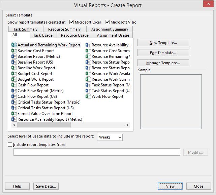Select the Excel icon for Resource Work Summ
The height and width of the screenshot is (195, 216).
pyautogui.click(x=88, y=79)
